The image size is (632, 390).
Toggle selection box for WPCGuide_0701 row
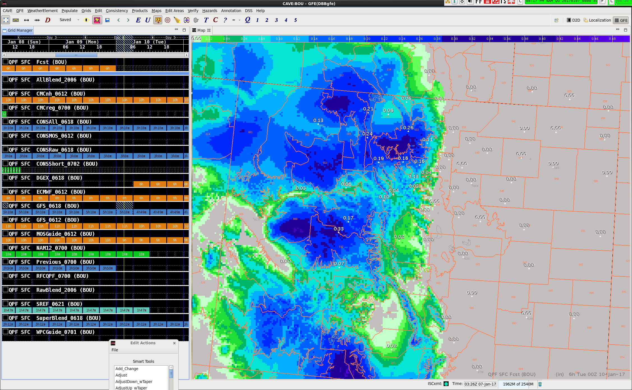point(5,332)
